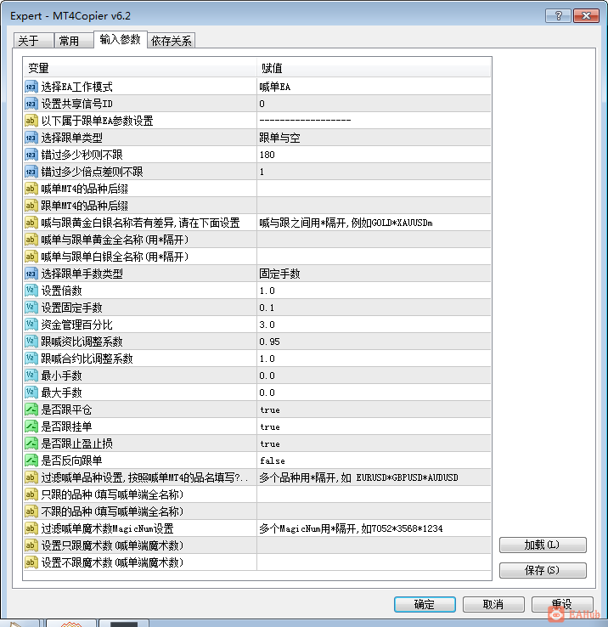Viewport: 608px width, 627px height.
Task: Click the string icon beside 过滤喊单魔术数MagicNum设置
Action: tap(31, 528)
